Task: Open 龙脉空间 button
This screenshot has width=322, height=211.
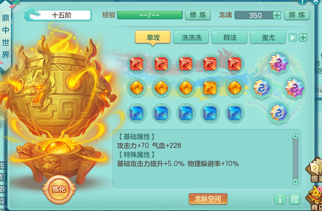Action: pos(208,199)
